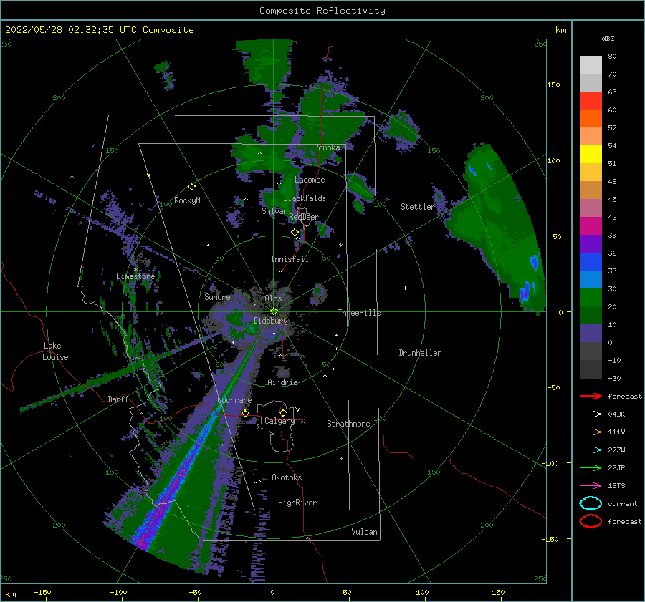
Task: Click the red forecast ellipse legend icon
Action: pyautogui.click(x=591, y=521)
